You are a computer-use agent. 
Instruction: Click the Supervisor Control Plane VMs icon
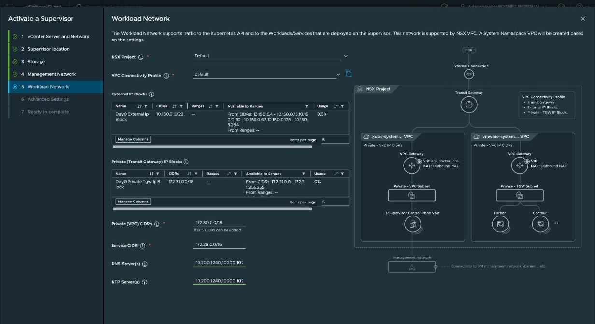pos(412,224)
